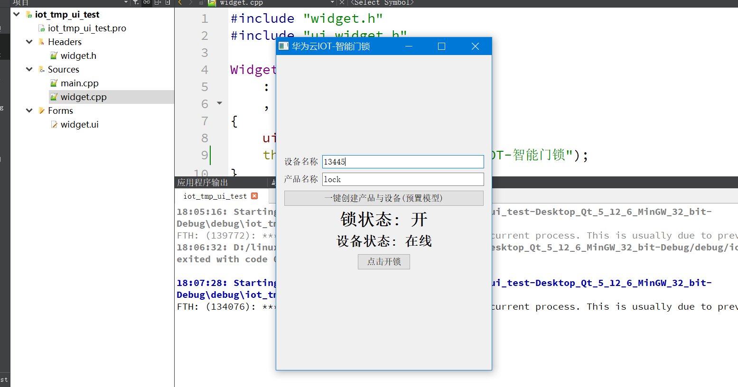Maximize the 华为云IOT-智能门锁 window
Image resolution: width=738 pixels, height=387 pixels.
coord(441,46)
